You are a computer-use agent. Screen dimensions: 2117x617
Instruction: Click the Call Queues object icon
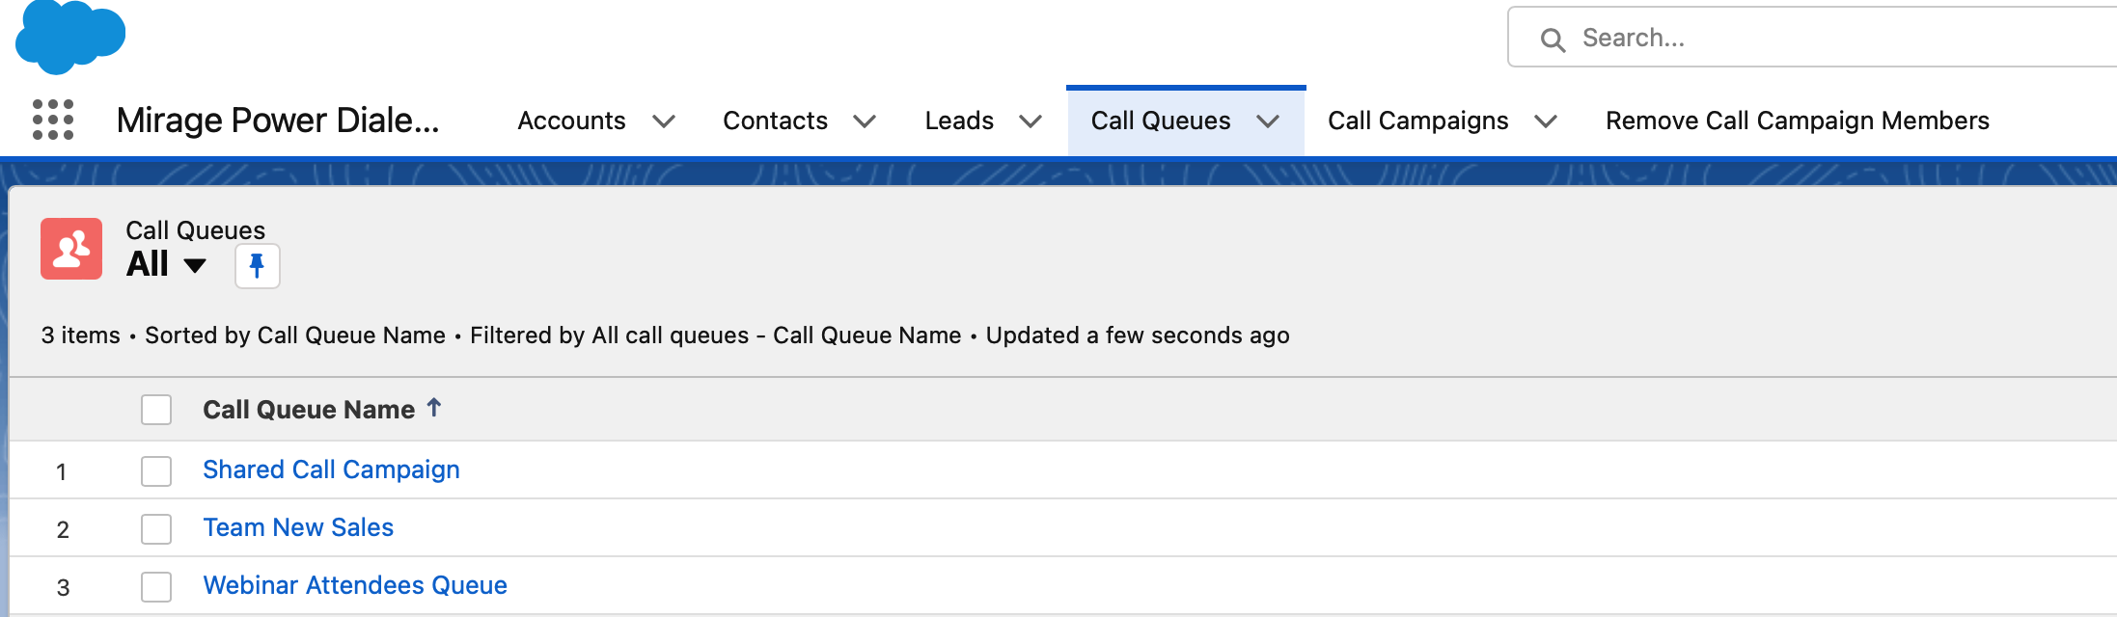[x=71, y=249]
